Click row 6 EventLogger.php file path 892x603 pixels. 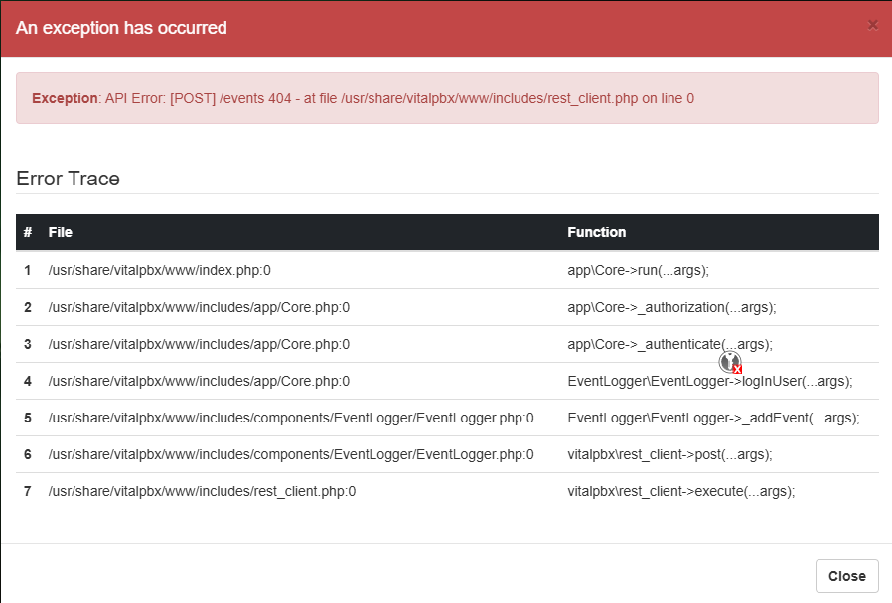pos(291,455)
